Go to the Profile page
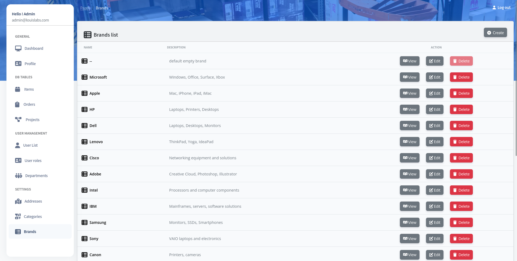Image resolution: width=517 pixels, height=261 pixels. (x=40, y=64)
